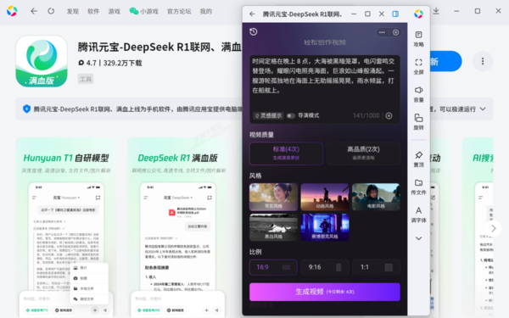Viewport: 509px width, 318px height.
Task: Open the app store logo above the side toolbar
Action: tap(418, 14)
